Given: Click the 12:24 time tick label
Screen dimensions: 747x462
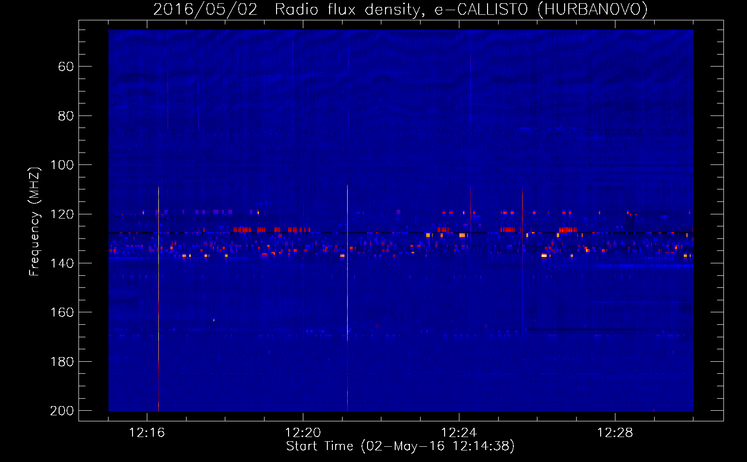Looking at the screenshot, I should [459, 433].
